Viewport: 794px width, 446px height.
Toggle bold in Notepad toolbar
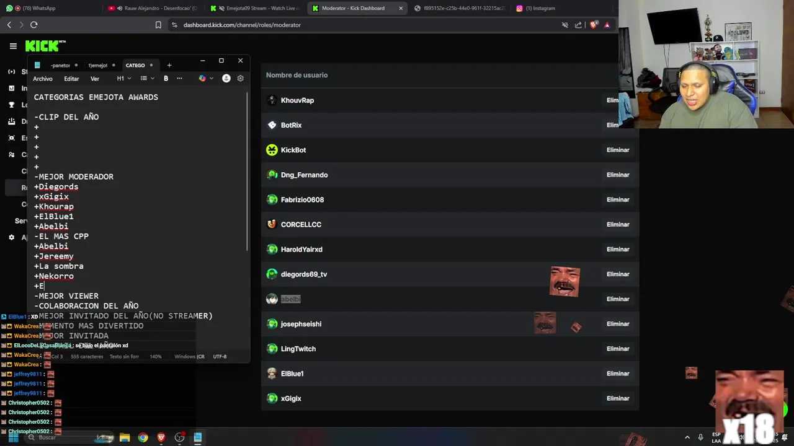(x=166, y=78)
